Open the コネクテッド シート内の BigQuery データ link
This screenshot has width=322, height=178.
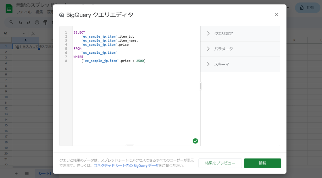click(x=126, y=165)
